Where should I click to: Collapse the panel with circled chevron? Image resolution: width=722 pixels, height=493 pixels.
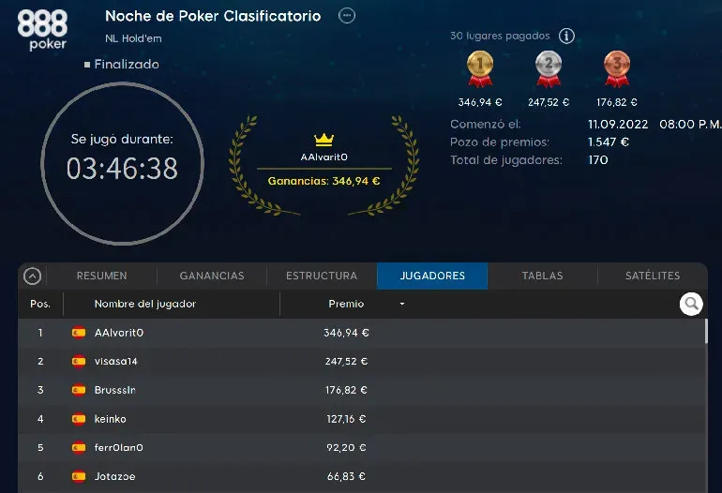coord(32,276)
